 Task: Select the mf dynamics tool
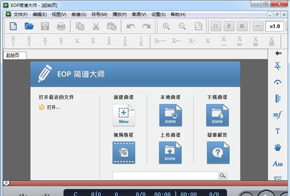point(277,115)
